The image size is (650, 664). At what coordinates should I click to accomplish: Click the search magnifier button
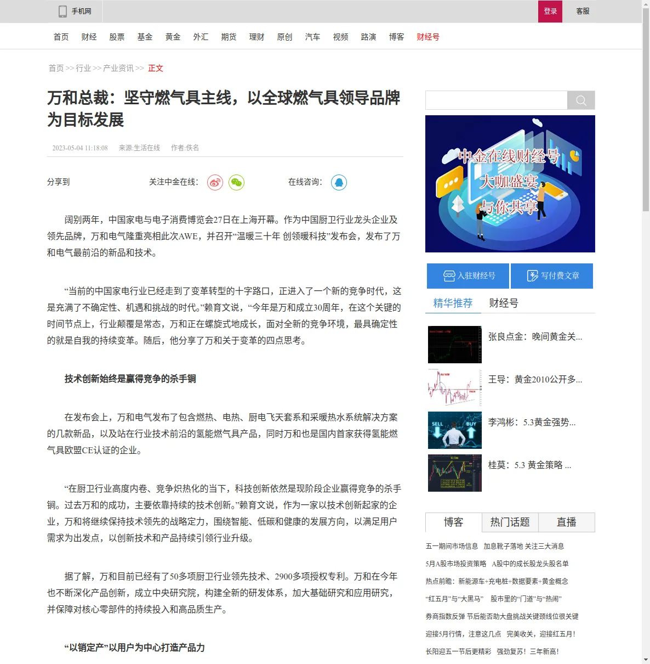coord(581,100)
